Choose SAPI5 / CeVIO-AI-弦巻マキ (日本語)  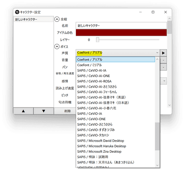(115, 103)
